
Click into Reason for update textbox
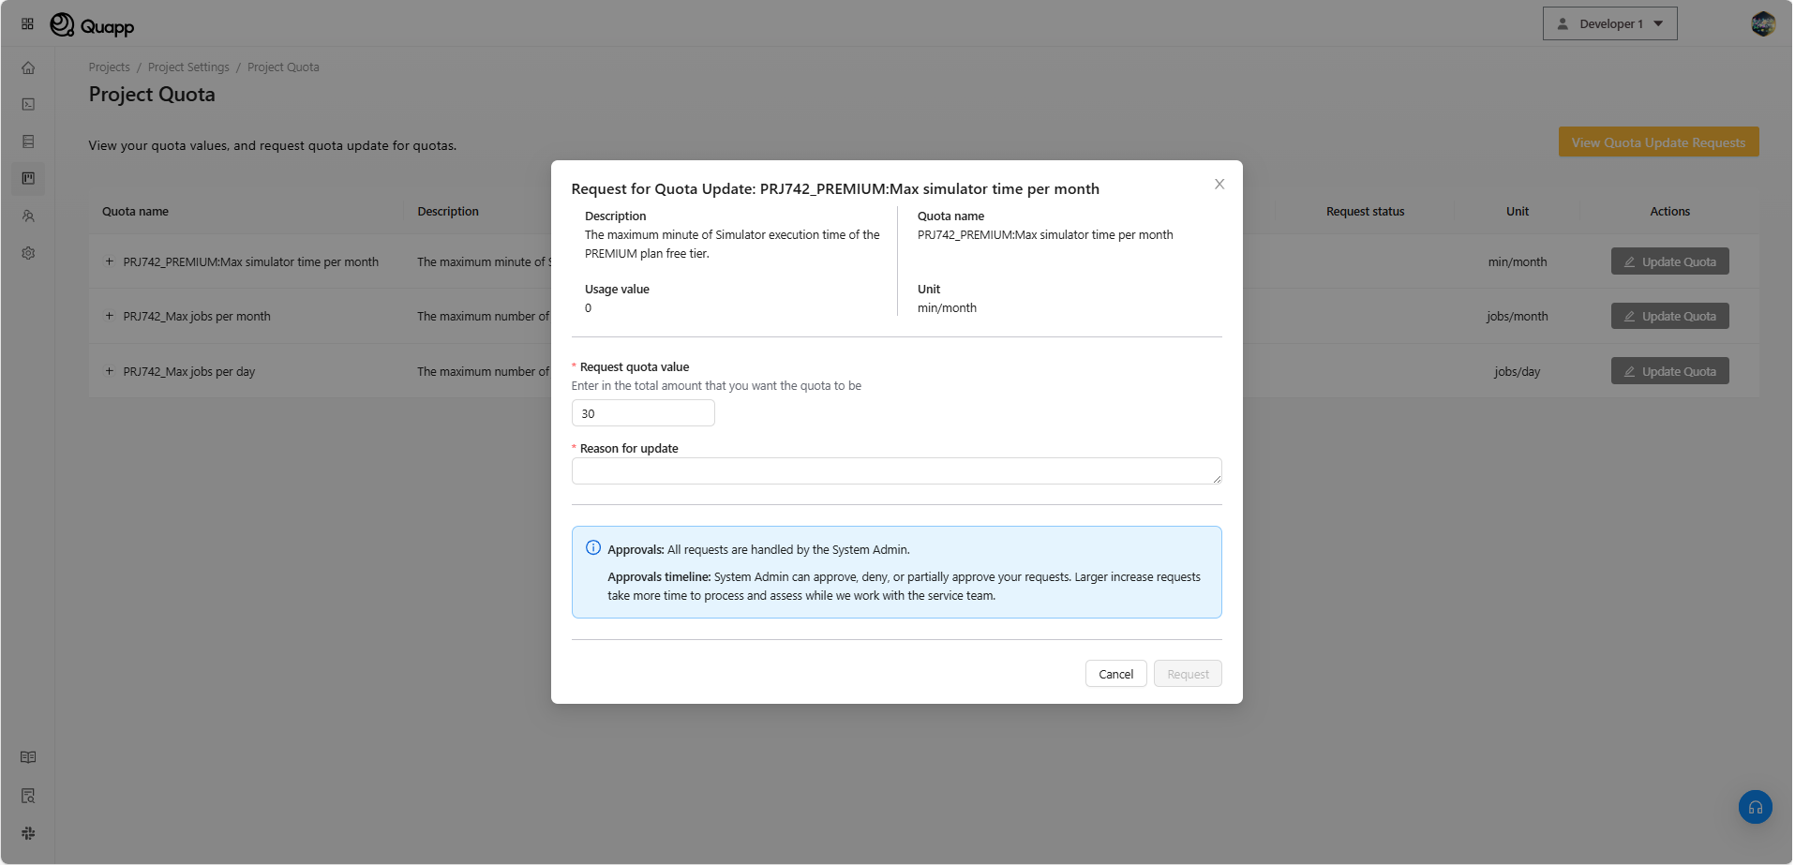895,470
